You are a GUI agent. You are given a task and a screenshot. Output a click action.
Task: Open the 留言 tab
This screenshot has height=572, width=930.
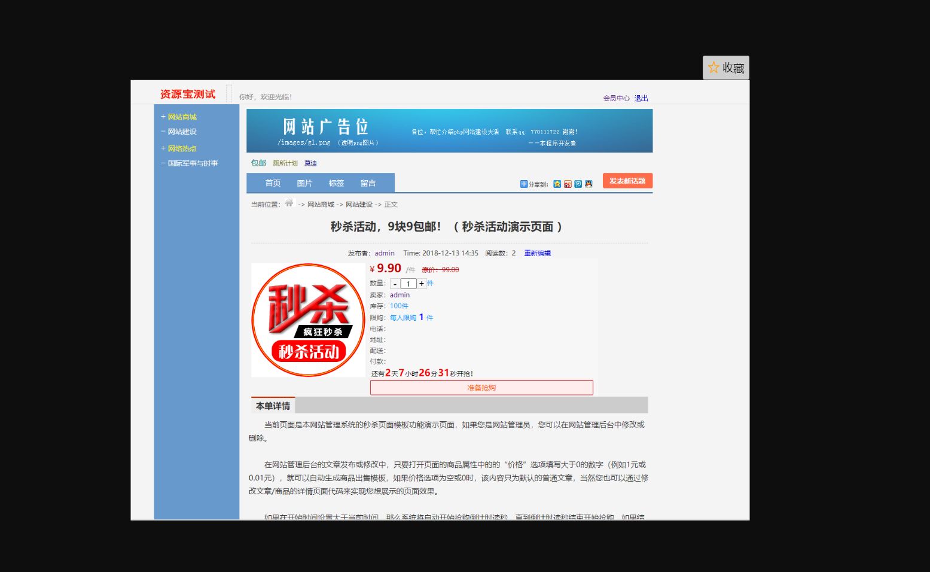point(368,182)
